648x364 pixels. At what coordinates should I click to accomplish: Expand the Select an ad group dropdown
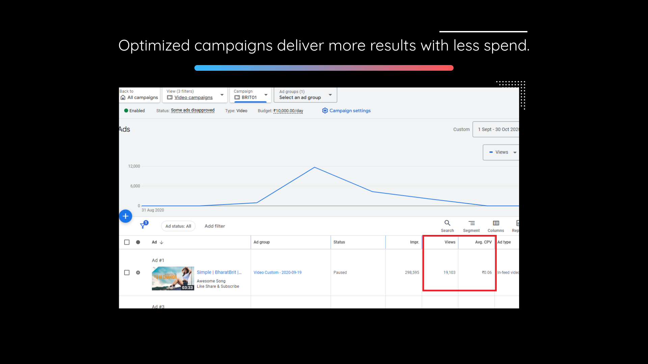(330, 95)
